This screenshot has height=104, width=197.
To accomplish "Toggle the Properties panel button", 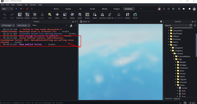I will [20, 16].
